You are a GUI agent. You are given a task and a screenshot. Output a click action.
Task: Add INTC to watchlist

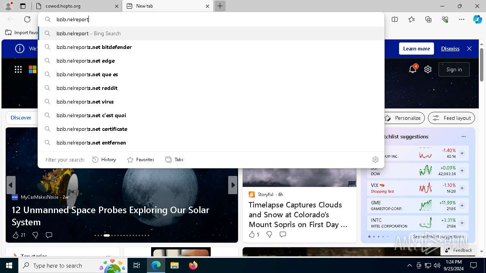(x=462, y=223)
